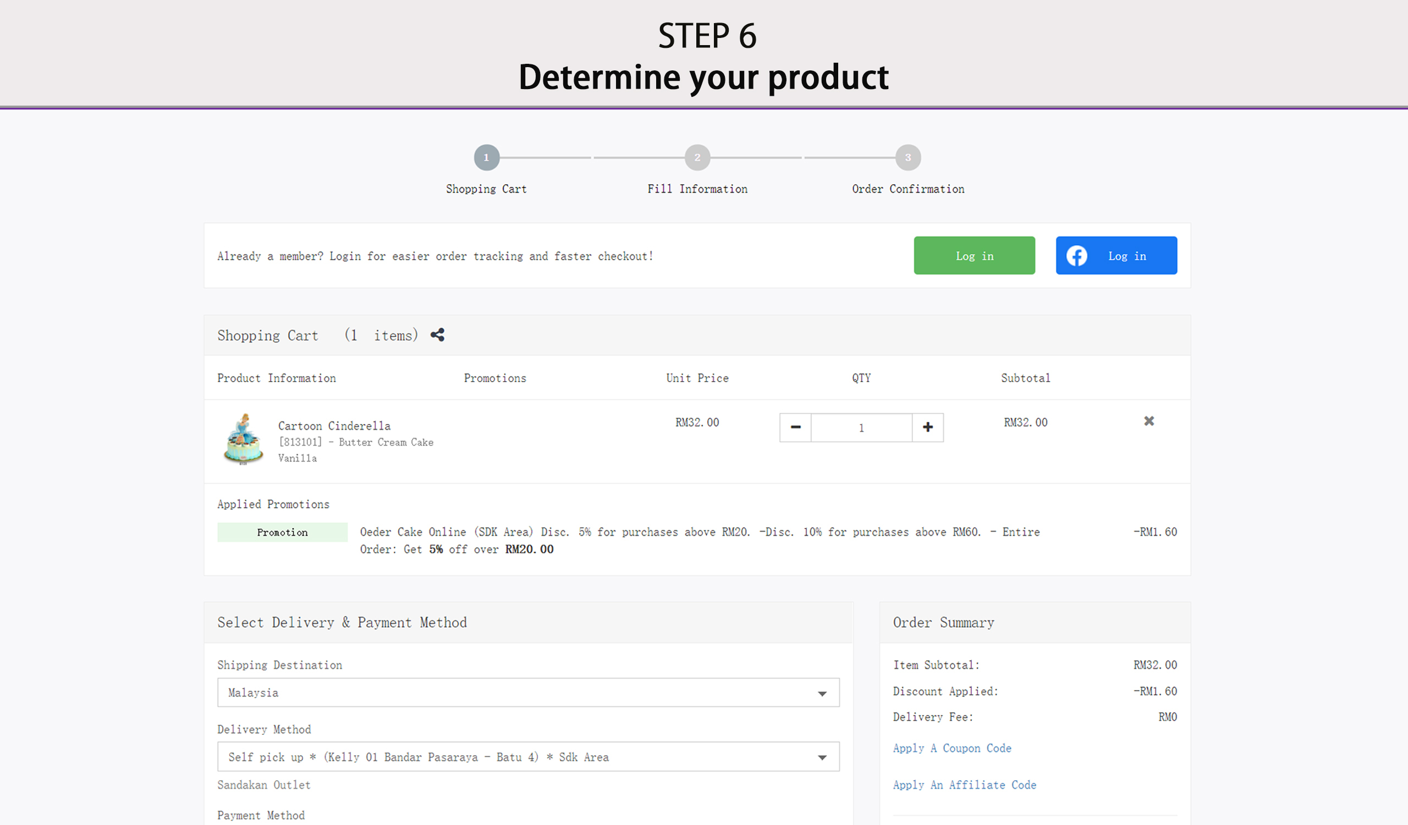Remove Cartoon Cinderella with the X icon
This screenshot has width=1408, height=825.
1149,421
